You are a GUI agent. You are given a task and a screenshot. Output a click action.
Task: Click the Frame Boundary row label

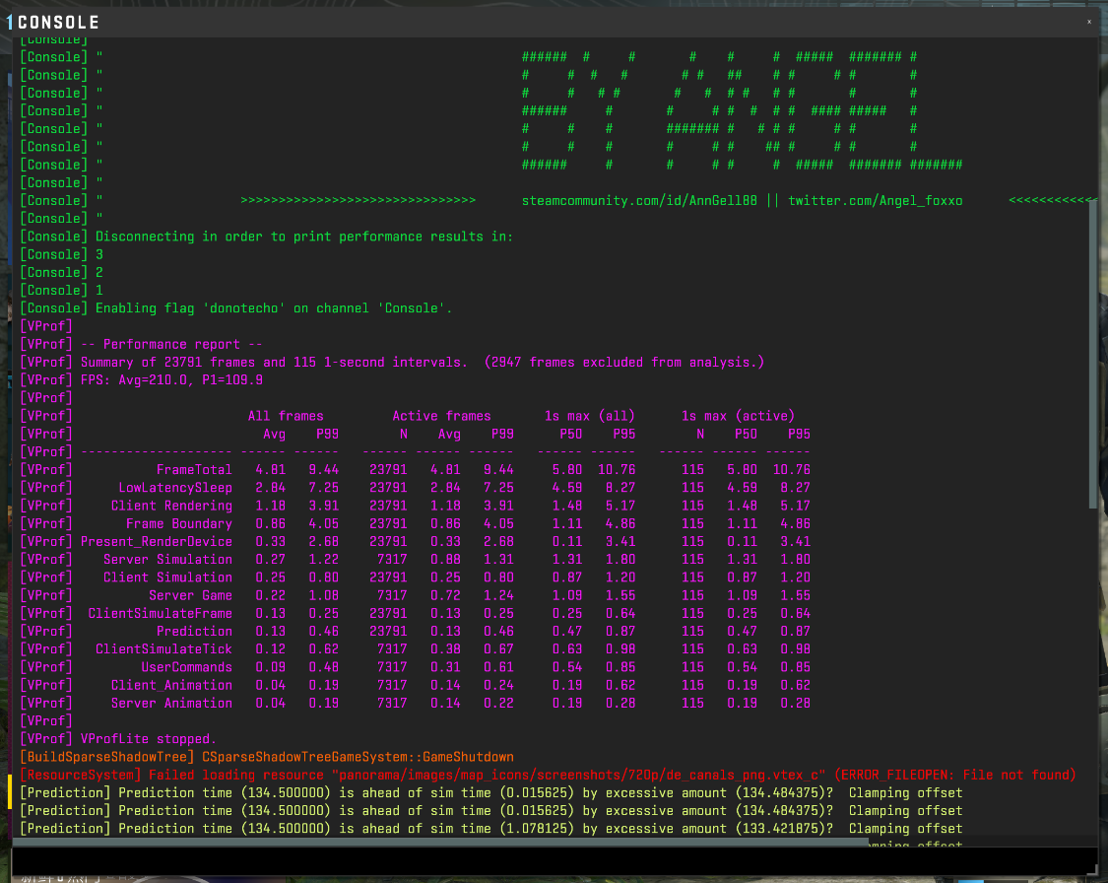tap(179, 524)
